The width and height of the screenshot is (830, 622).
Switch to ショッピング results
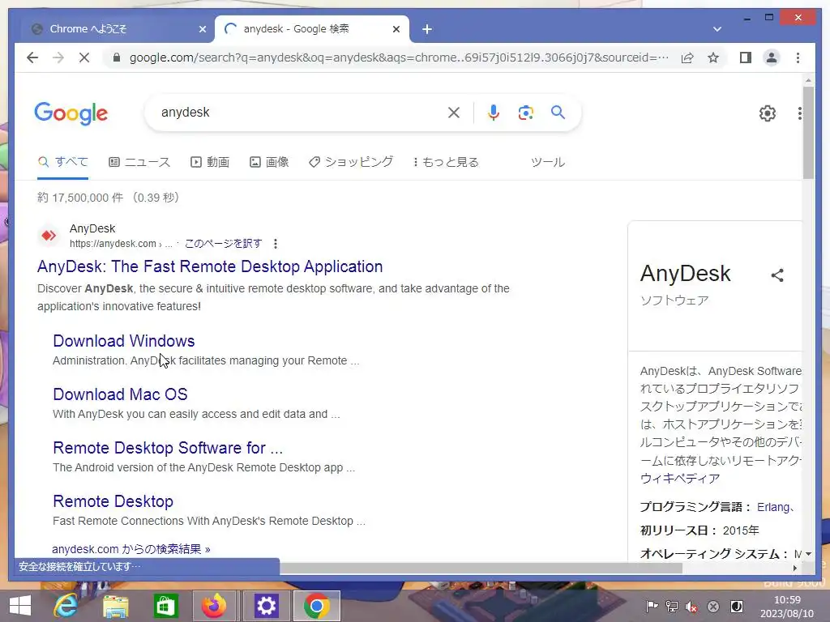click(x=351, y=162)
